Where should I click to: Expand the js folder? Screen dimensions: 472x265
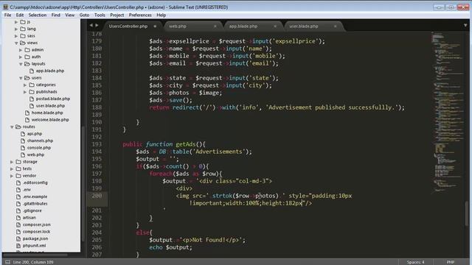tap(16, 22)
